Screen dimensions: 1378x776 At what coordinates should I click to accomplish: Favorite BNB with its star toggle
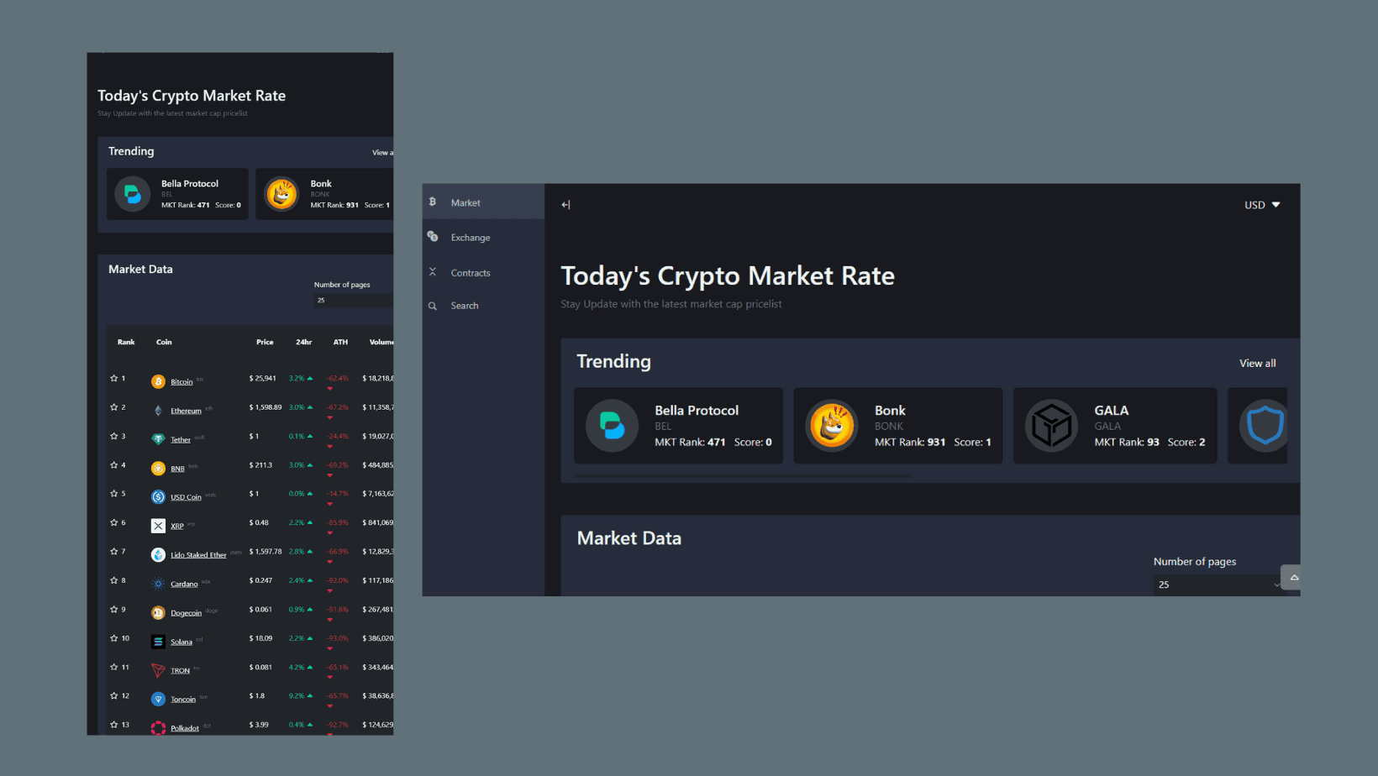[114, 465]
